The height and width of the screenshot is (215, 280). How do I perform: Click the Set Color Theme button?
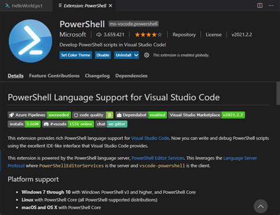[76, 55]
